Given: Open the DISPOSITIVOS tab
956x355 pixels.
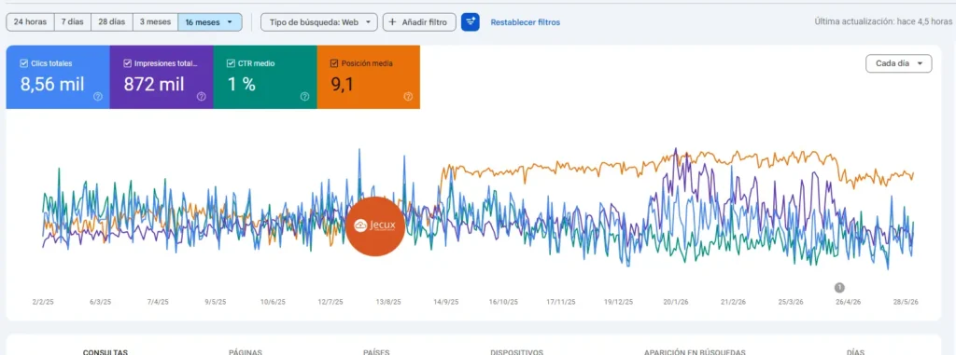Looking at the screenshot, I should [516, 352].
